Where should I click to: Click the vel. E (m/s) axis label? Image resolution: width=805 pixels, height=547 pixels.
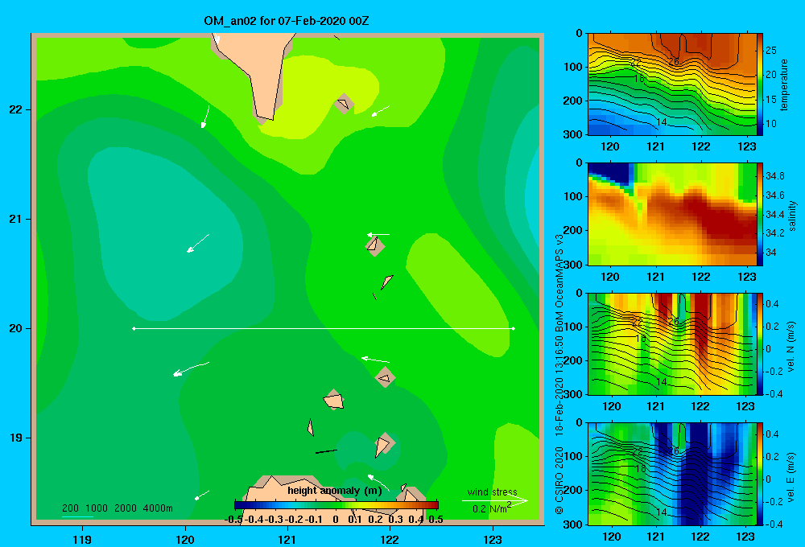tap(791, 477)
